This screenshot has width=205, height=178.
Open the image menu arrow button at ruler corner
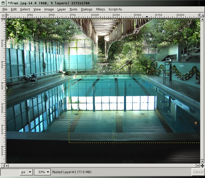(x=3, y=16)
